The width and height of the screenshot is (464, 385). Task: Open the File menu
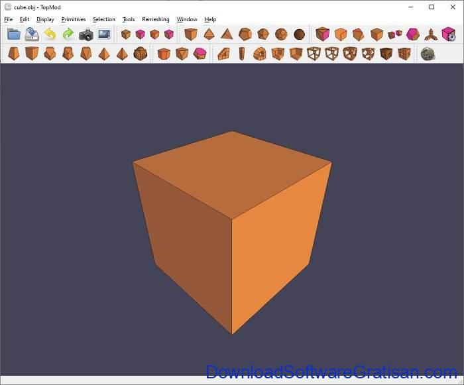point(8,19)
